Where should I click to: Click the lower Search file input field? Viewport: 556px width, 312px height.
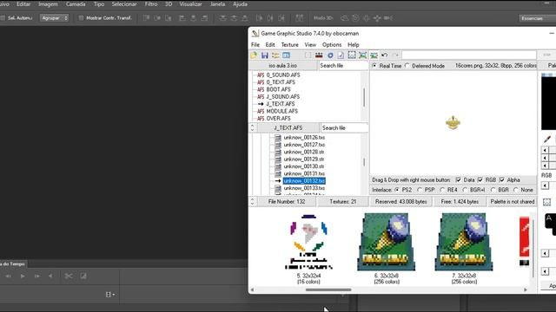pyautogui.click(x=344, y=127)
